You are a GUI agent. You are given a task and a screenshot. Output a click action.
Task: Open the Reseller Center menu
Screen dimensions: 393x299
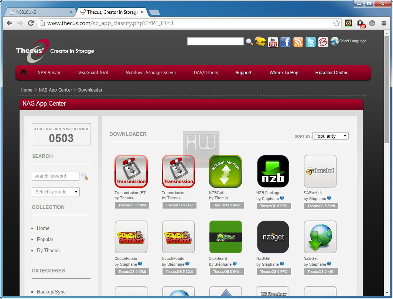coord(331,73)
